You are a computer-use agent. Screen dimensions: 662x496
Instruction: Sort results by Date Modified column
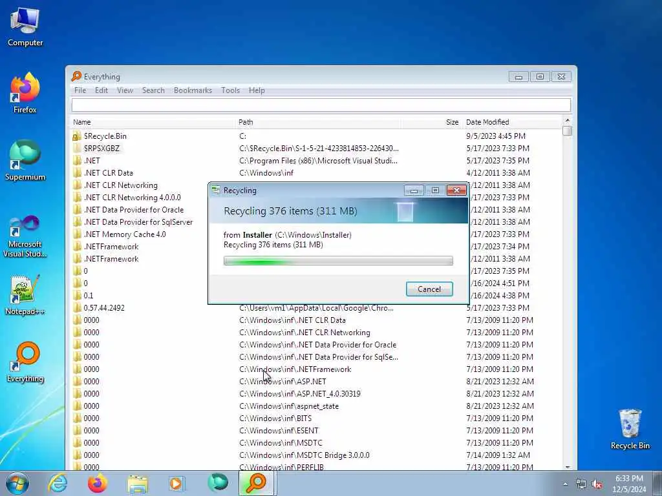tap(513, 122)
